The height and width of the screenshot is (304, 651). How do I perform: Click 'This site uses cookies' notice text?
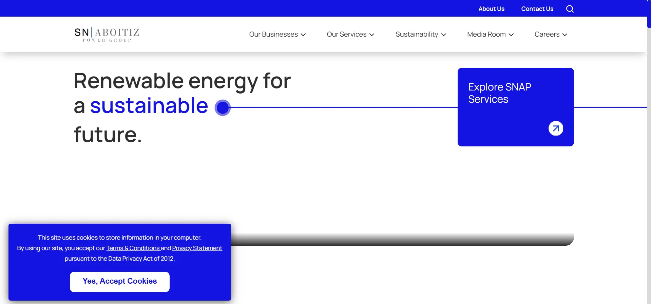point(120,238)
